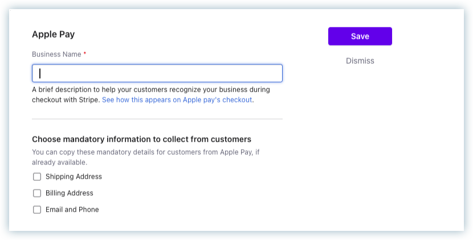Open the Apple pay's checkout link
Image resolution: width=473 pixels, height=240 pixels.
point(177,100)
